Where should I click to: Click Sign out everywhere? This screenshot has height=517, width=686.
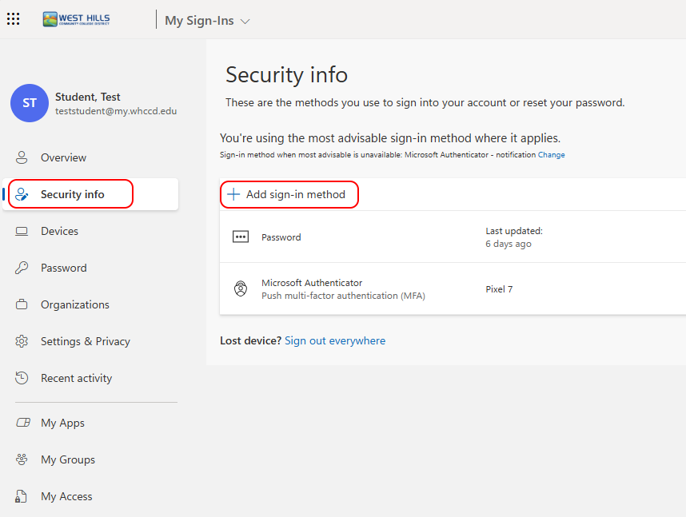pyautogui.click(x=335, y=340)
